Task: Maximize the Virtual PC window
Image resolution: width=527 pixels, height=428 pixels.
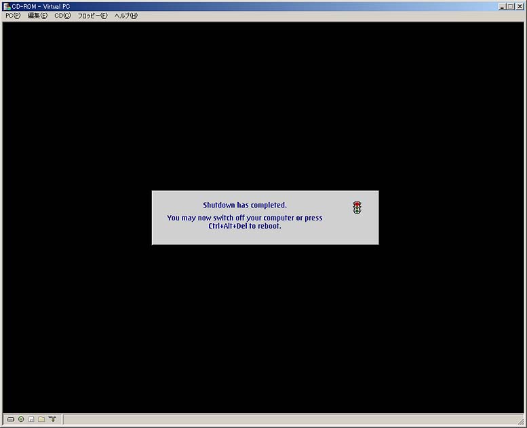Action: [x=511, y=6]
